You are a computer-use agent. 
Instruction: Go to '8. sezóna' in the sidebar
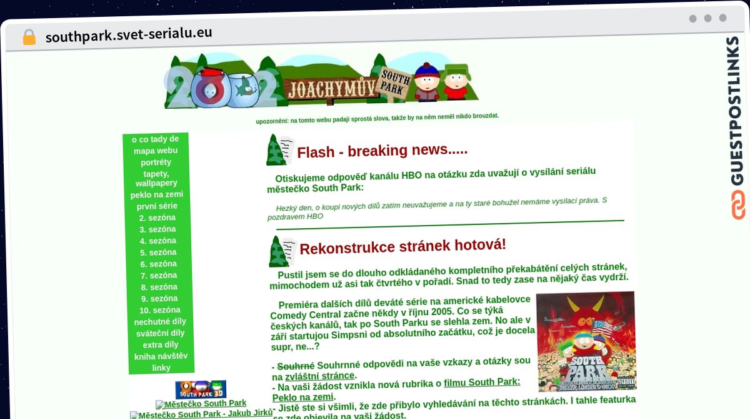point(159,287)
